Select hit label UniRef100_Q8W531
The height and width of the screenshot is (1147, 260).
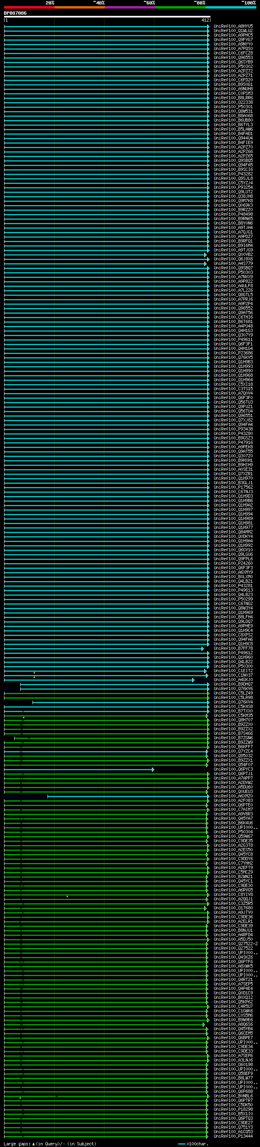tap(233, 111)
